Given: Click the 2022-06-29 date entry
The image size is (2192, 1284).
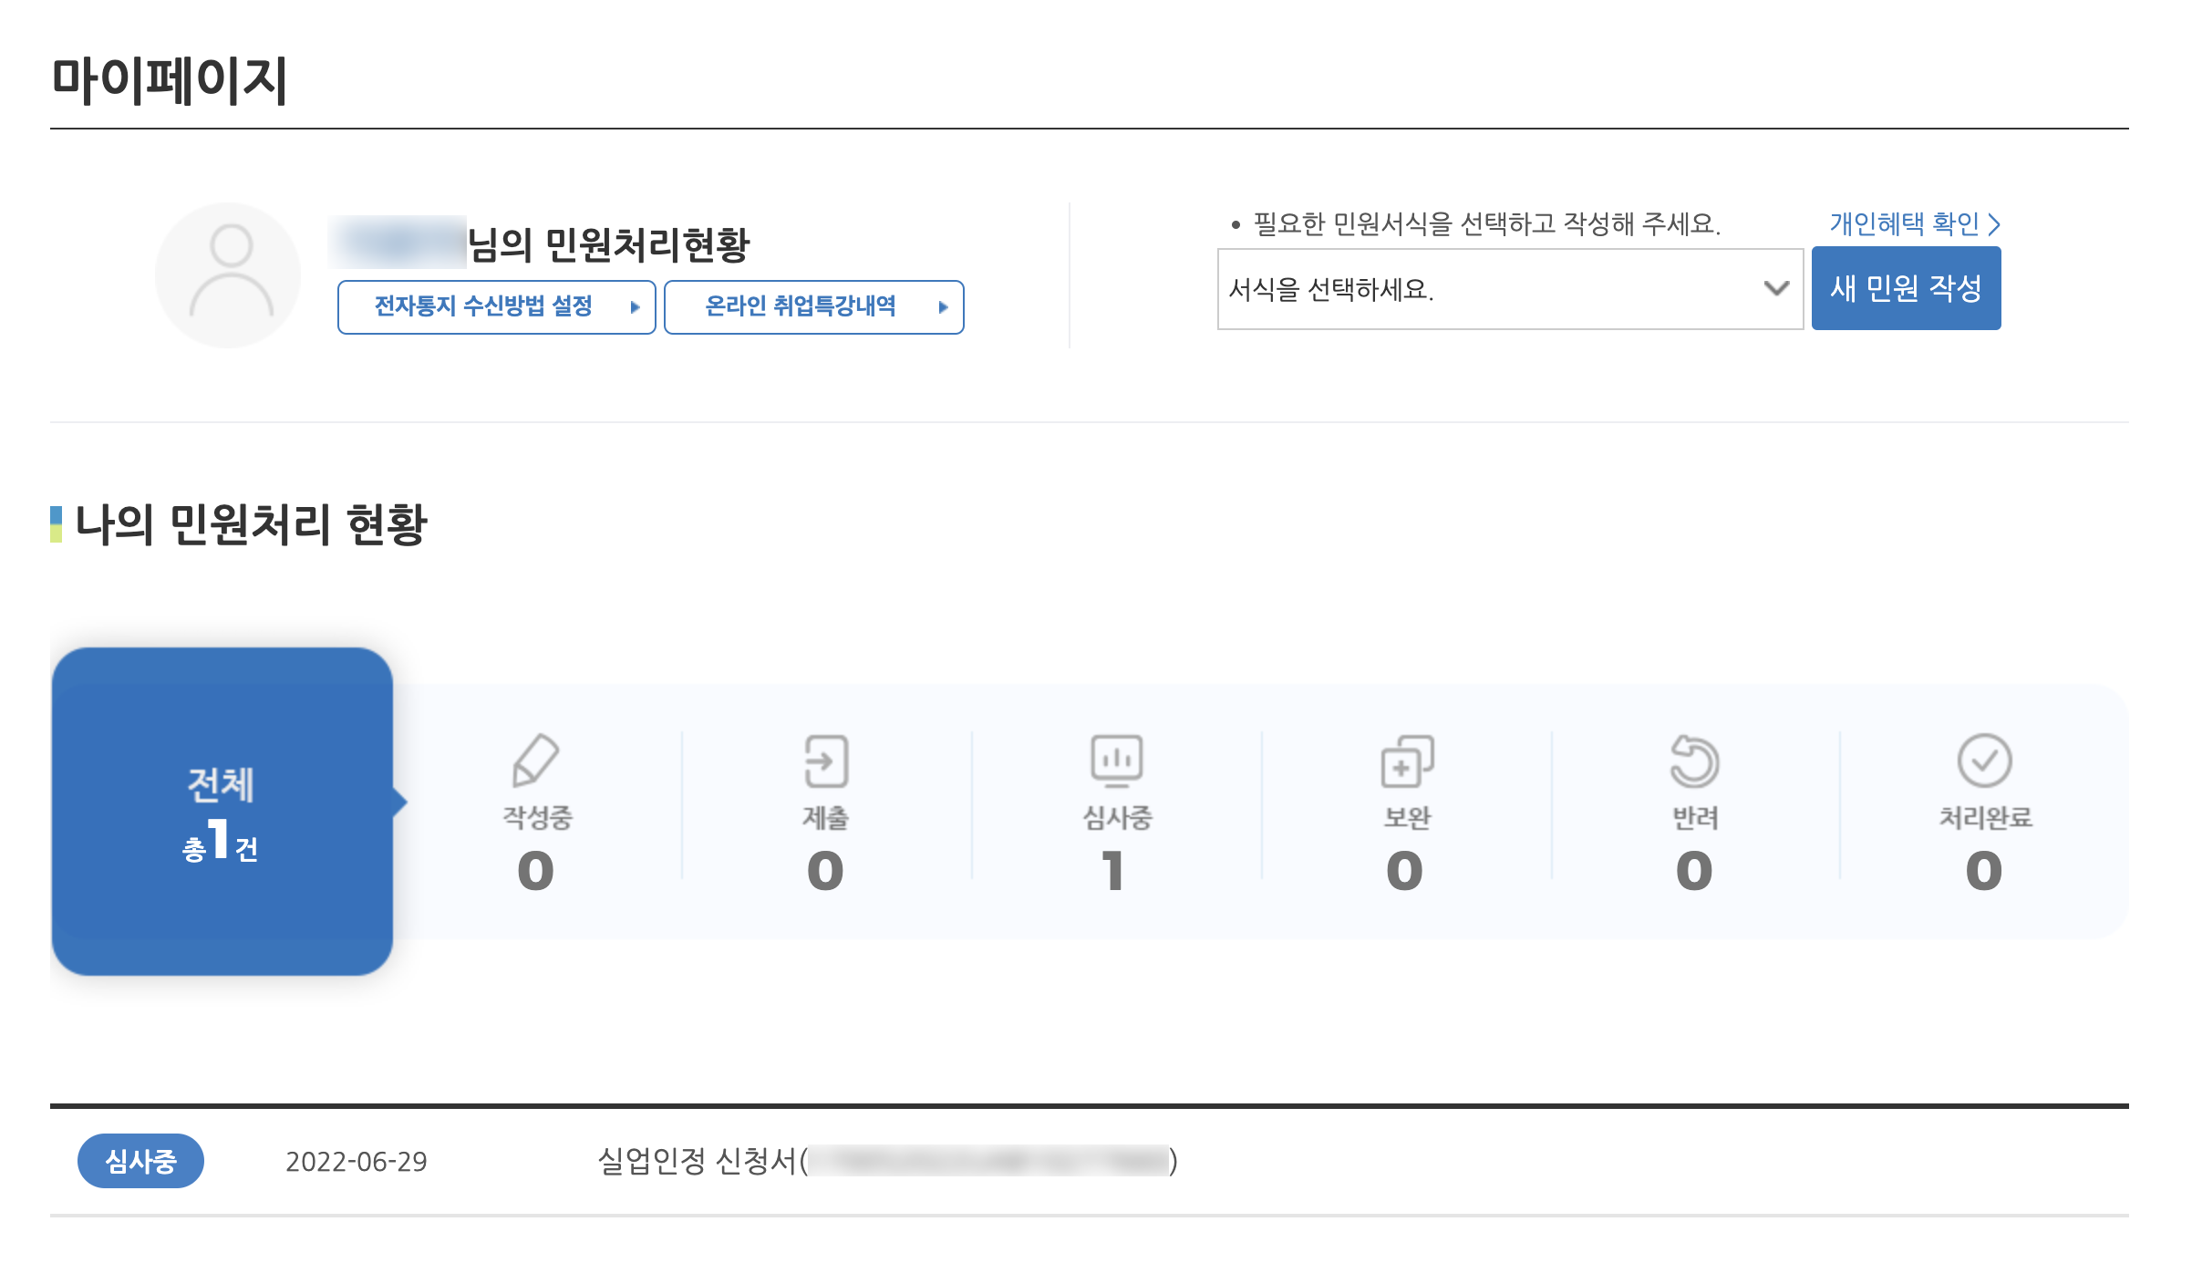Looking at the screenshot, I should point(356,1161).
